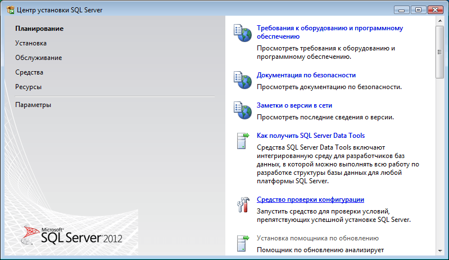Image resolution: width=449 pixels, height=260 pixels.
Task: Click the SQL Server Data Tools icon
Action: [x=242, y=141]
